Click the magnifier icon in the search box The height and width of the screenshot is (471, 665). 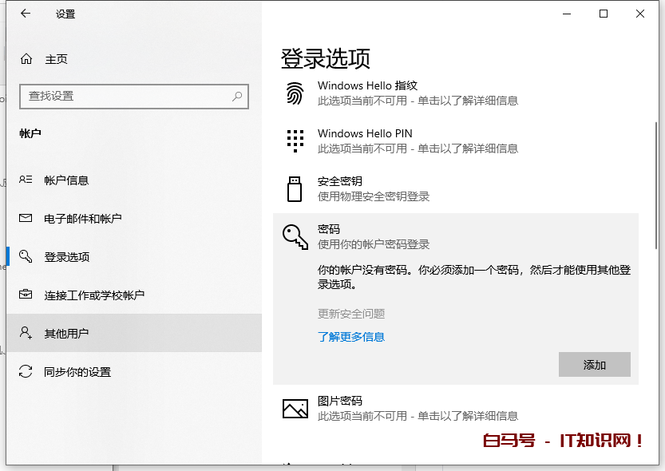pos(237,97)
